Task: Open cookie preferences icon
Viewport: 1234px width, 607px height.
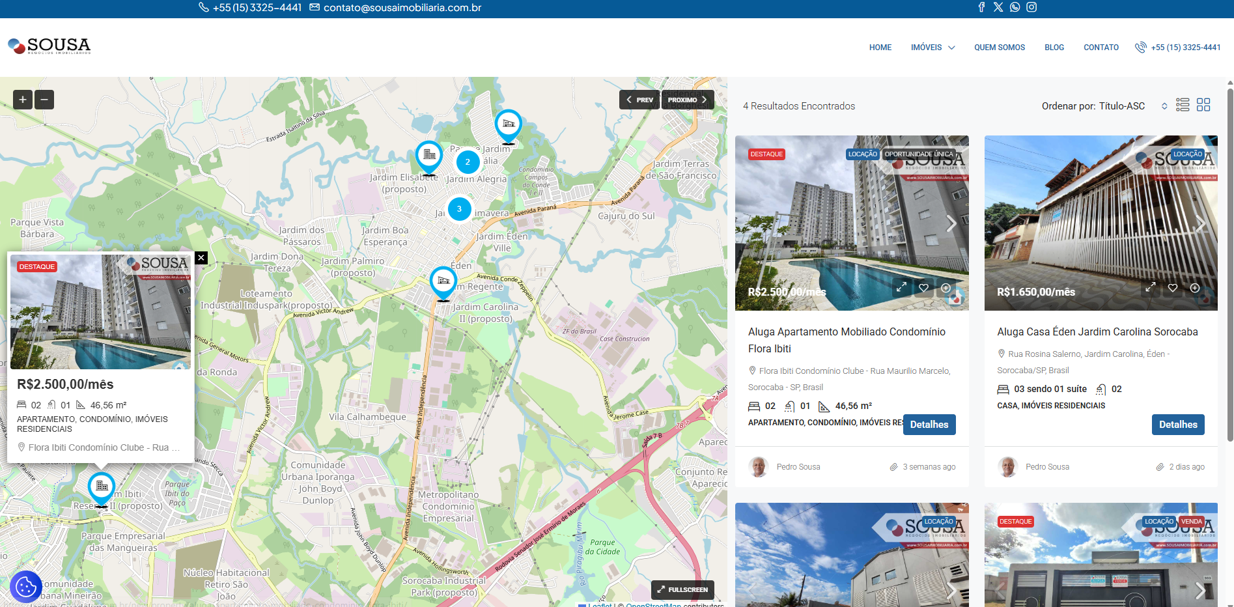Action: [x=26, y=587]
